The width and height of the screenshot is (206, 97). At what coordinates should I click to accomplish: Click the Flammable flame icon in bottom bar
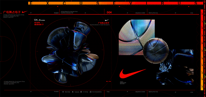point(73,92)
